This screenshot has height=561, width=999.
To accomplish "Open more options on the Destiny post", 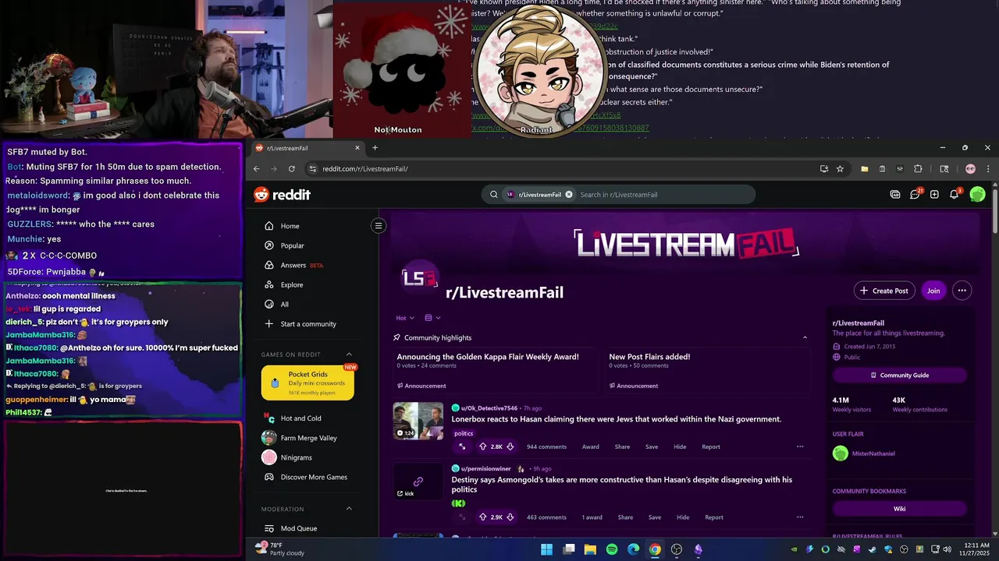I will click(800, 517).
